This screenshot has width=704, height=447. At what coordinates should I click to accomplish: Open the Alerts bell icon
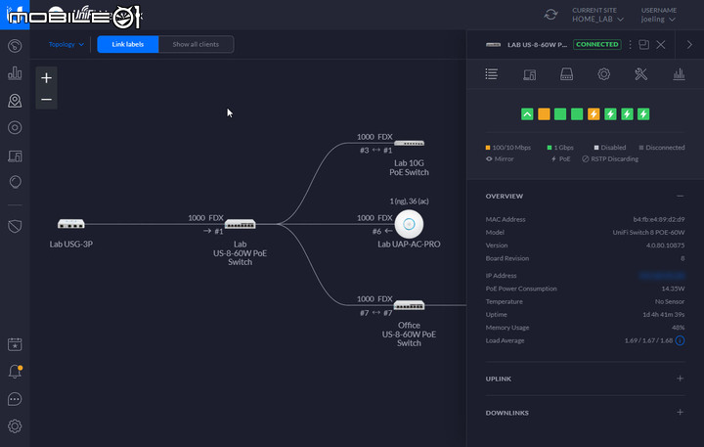click(x=15, y=372)
